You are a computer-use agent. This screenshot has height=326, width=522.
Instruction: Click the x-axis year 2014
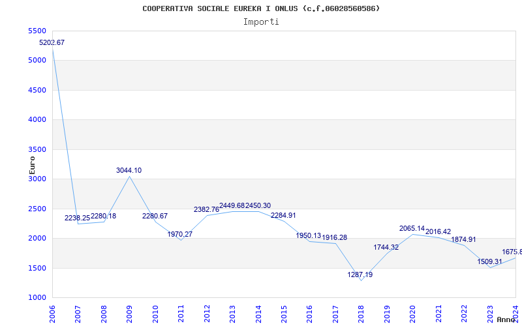[258, 314]
